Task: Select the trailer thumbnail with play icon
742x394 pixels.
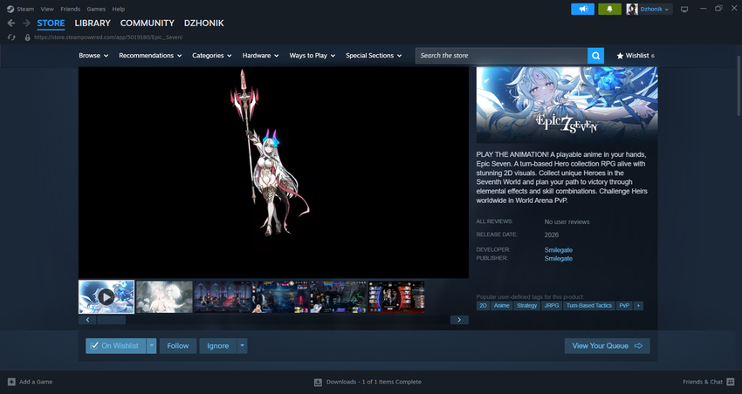Action: click(x=106, y=296)
